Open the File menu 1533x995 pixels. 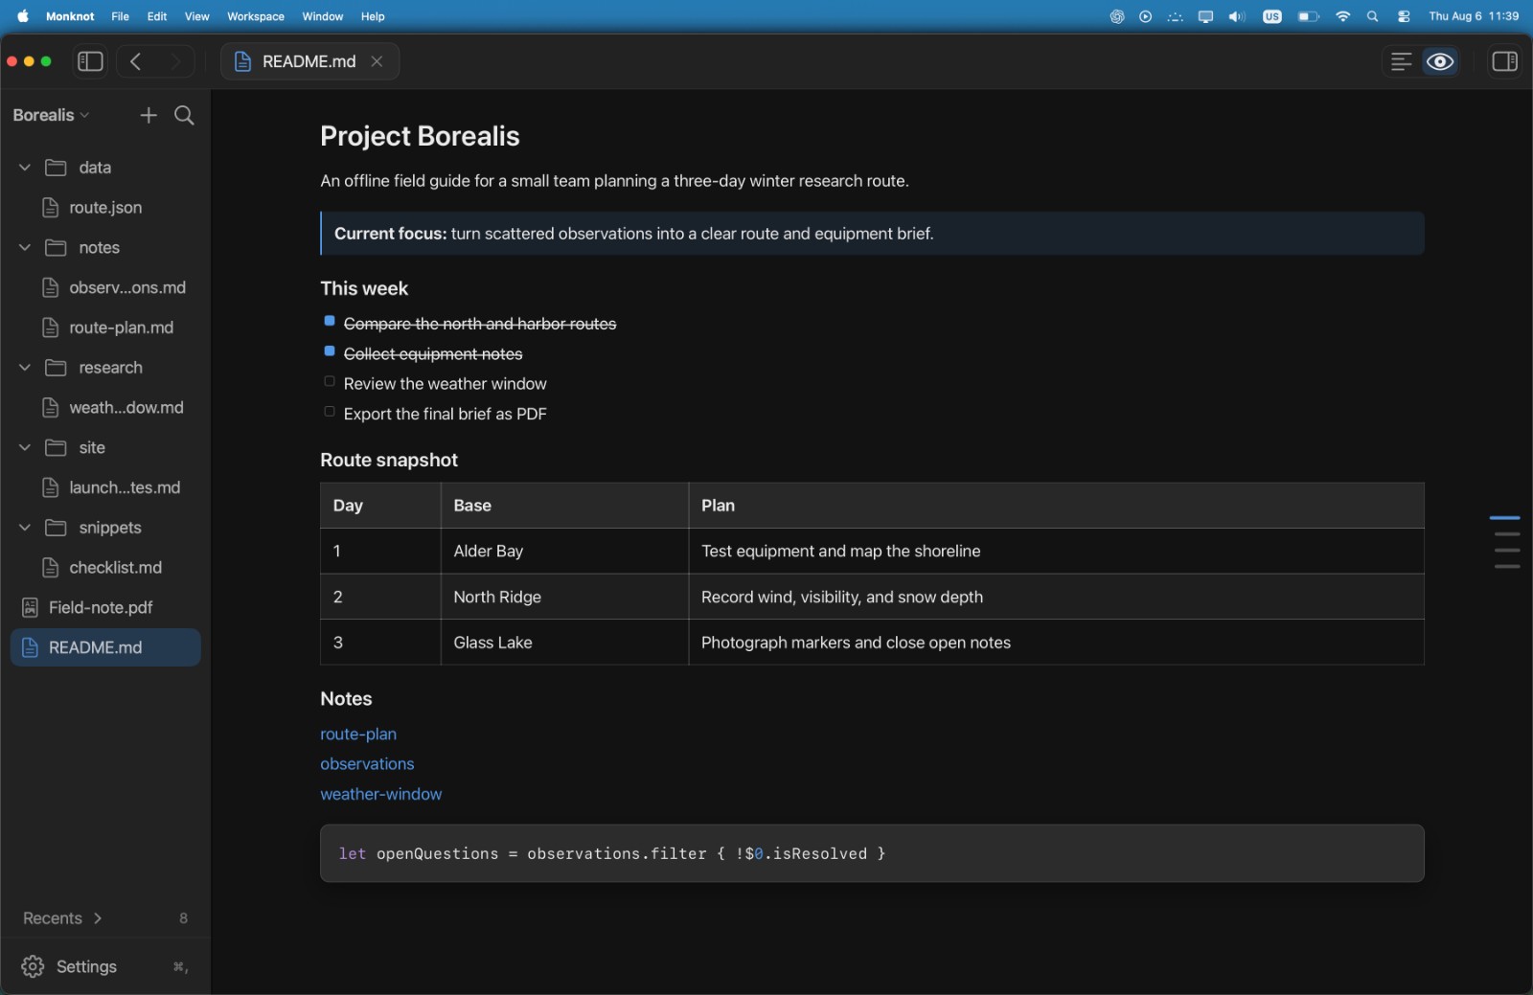click(120, 16)
